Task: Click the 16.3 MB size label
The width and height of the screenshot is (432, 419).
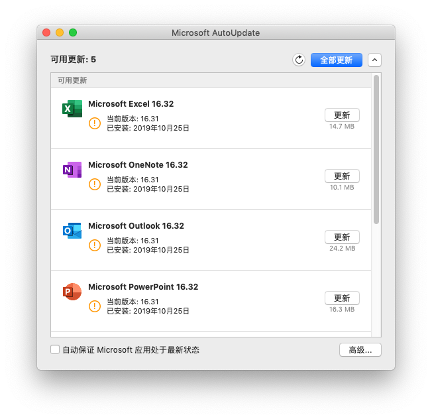Action: point(342,310)
